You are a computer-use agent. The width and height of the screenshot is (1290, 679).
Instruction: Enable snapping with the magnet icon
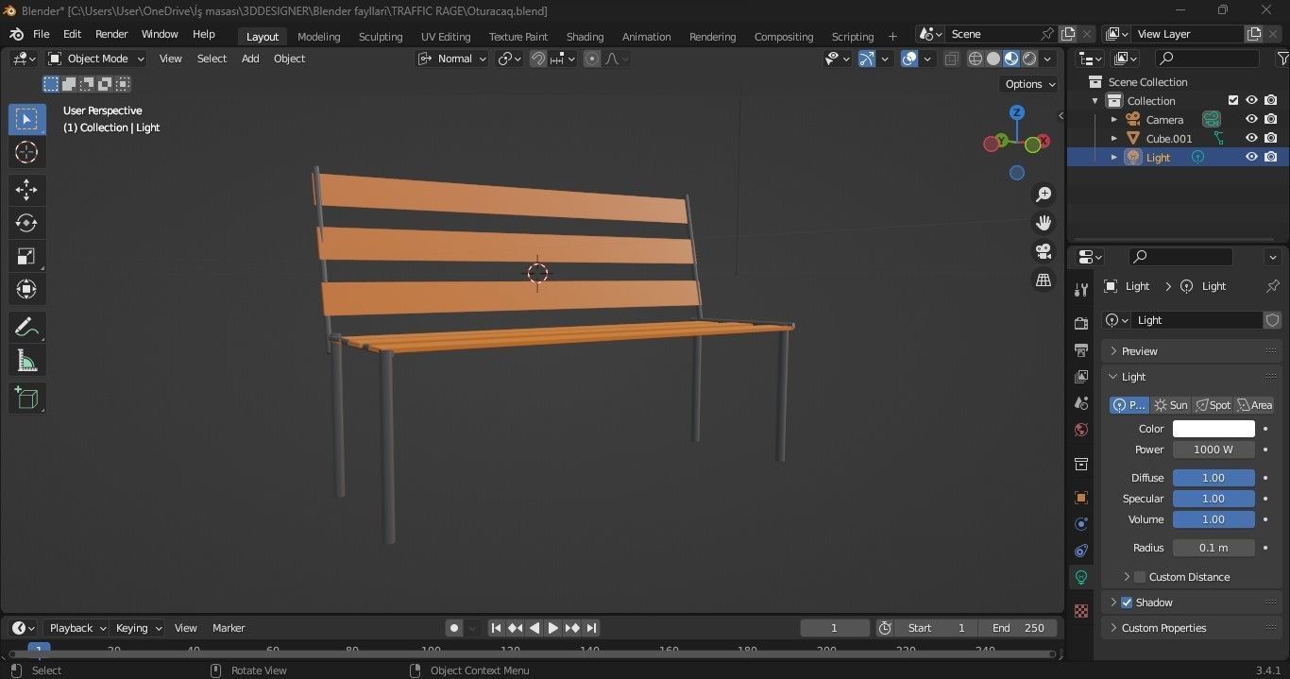tap(537, 59)
